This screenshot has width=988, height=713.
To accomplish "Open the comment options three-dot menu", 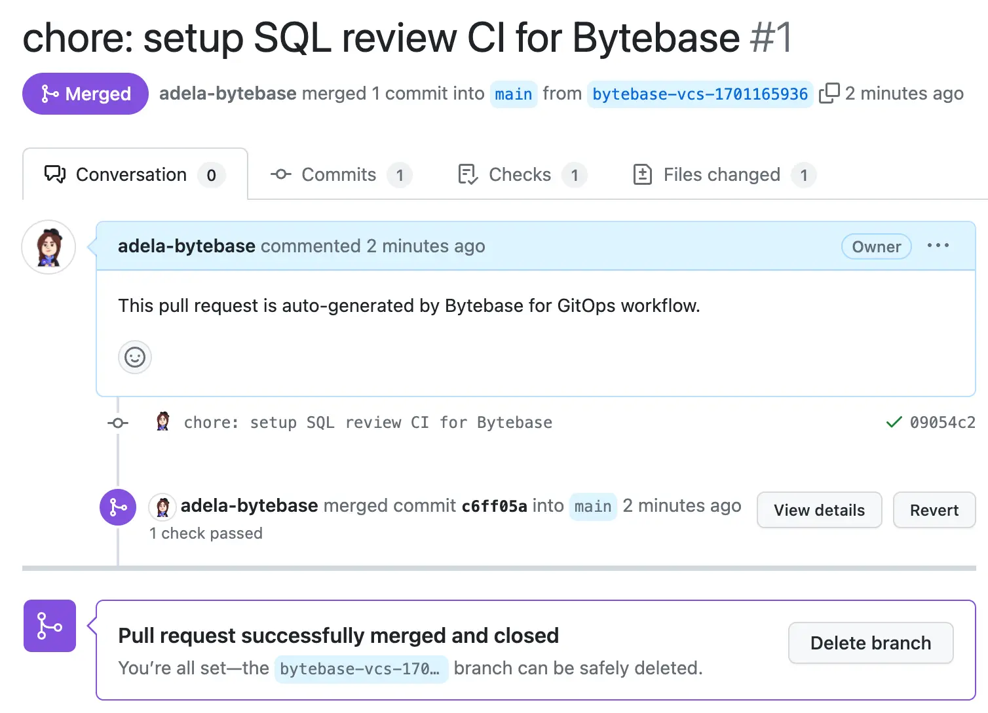I will point(938,246).
